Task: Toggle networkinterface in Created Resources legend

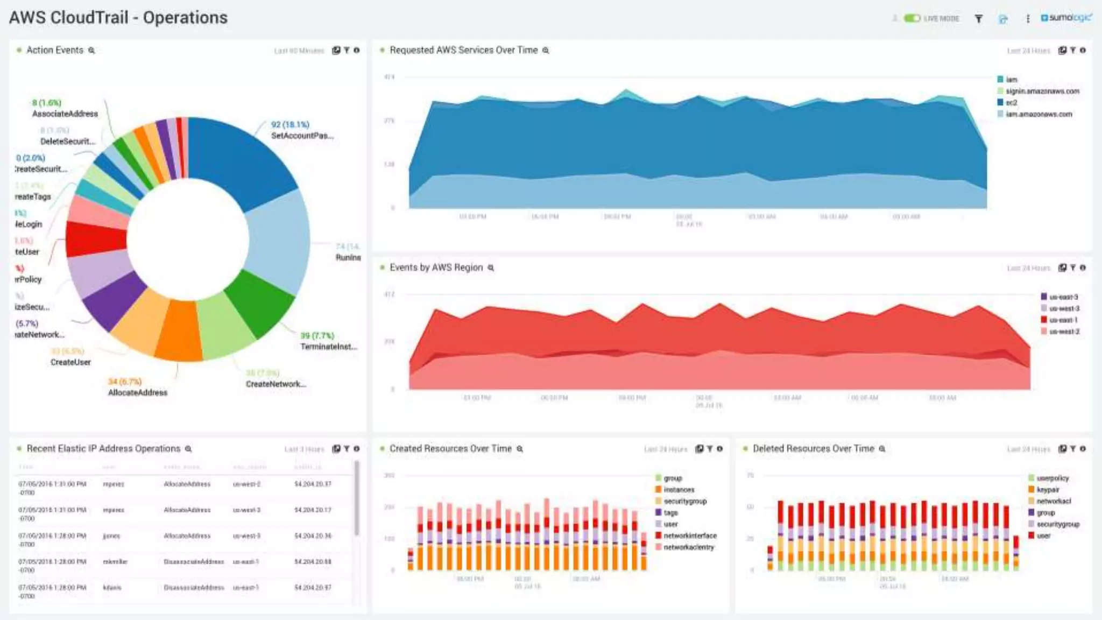Action: click(x=689, y=536)
